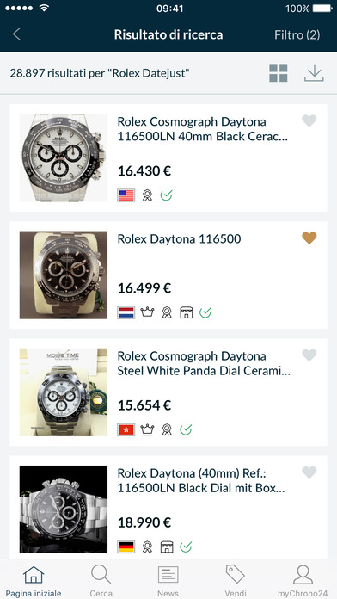Favorite the Steel White Panda Dial listing
Screen dimensions: 337x599
309,355
